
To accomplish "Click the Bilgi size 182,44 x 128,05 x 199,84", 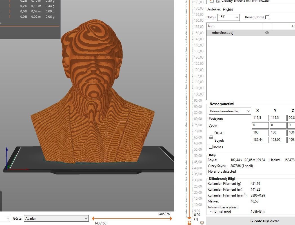I will pyautogui.click(x=248, y=160).
